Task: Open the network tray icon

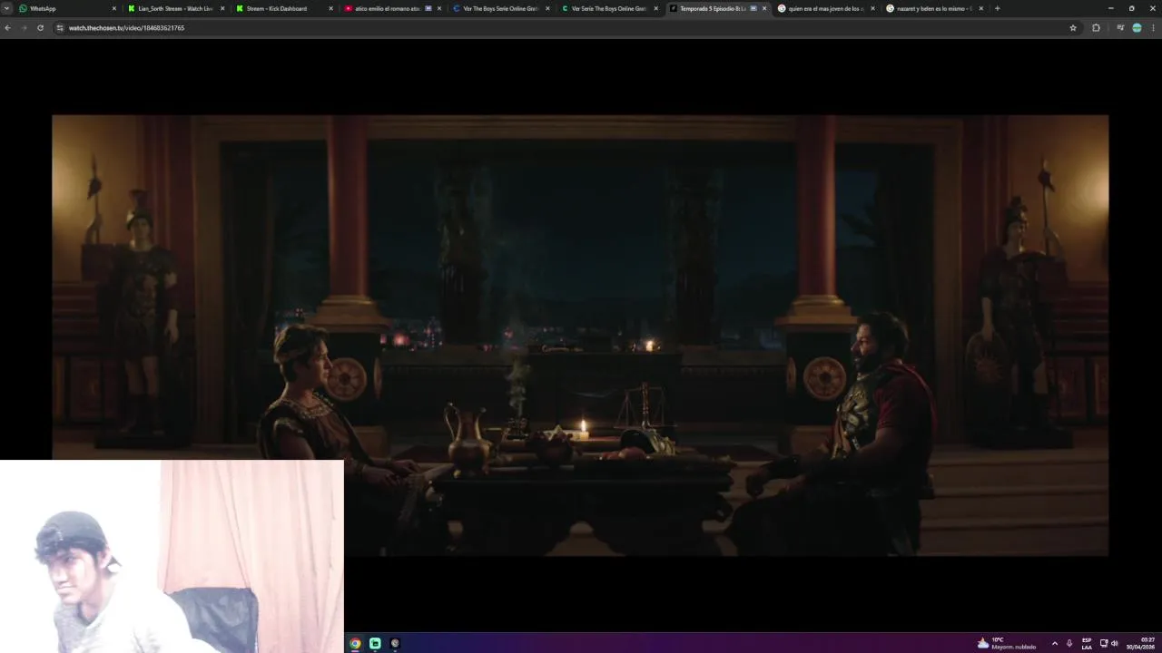Action: point(1104,643)
